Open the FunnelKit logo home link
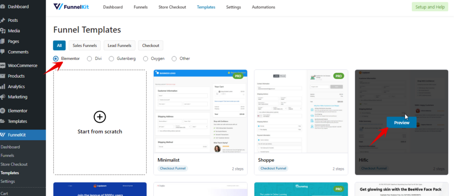 [71, 7]
